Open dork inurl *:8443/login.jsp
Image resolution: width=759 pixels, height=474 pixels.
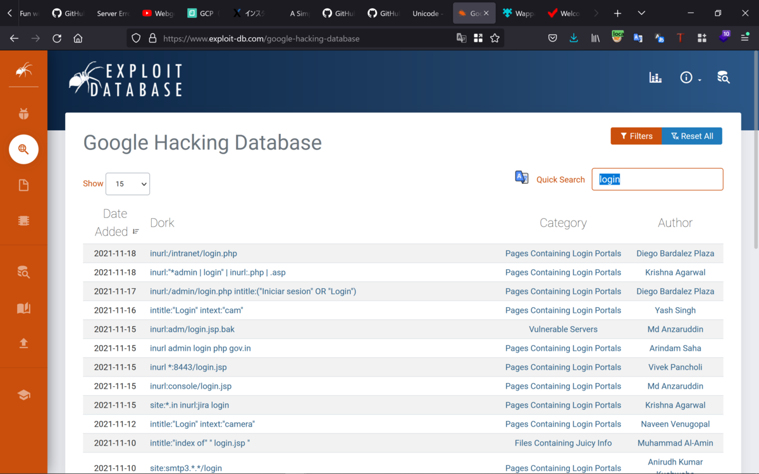click(188, 367)
